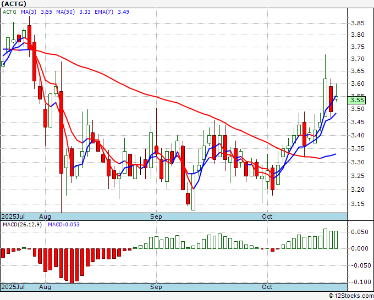This screenshot has height=300, width=374.
Task: Click Sep on the price chart date axis
Action: tap(156, 216)
